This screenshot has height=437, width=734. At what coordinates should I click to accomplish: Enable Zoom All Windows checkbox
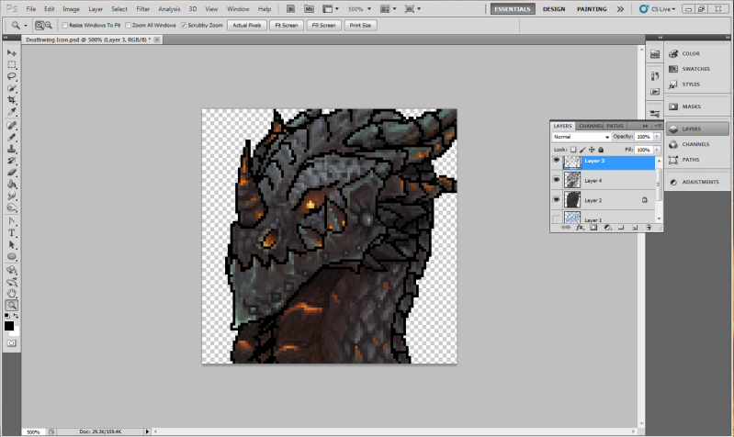pyautogui.click(x=128, y=26)
